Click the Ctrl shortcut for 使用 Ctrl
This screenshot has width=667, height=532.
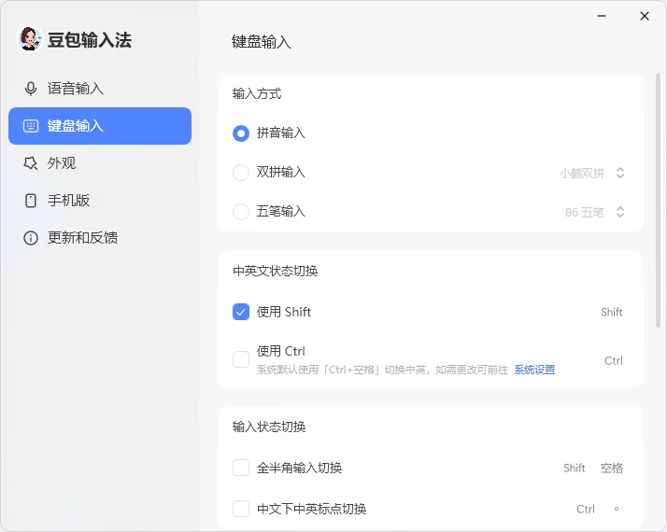[x=614, y=361]
